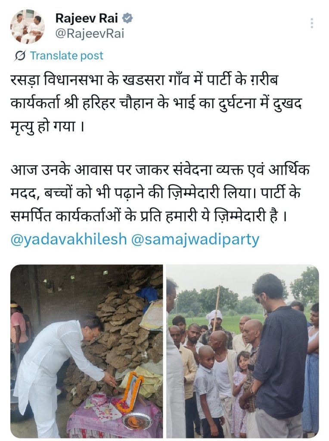Screen dimensions: 329x441
Task: Open the @yadavakhilesh mention
Action: coord(69,239)
